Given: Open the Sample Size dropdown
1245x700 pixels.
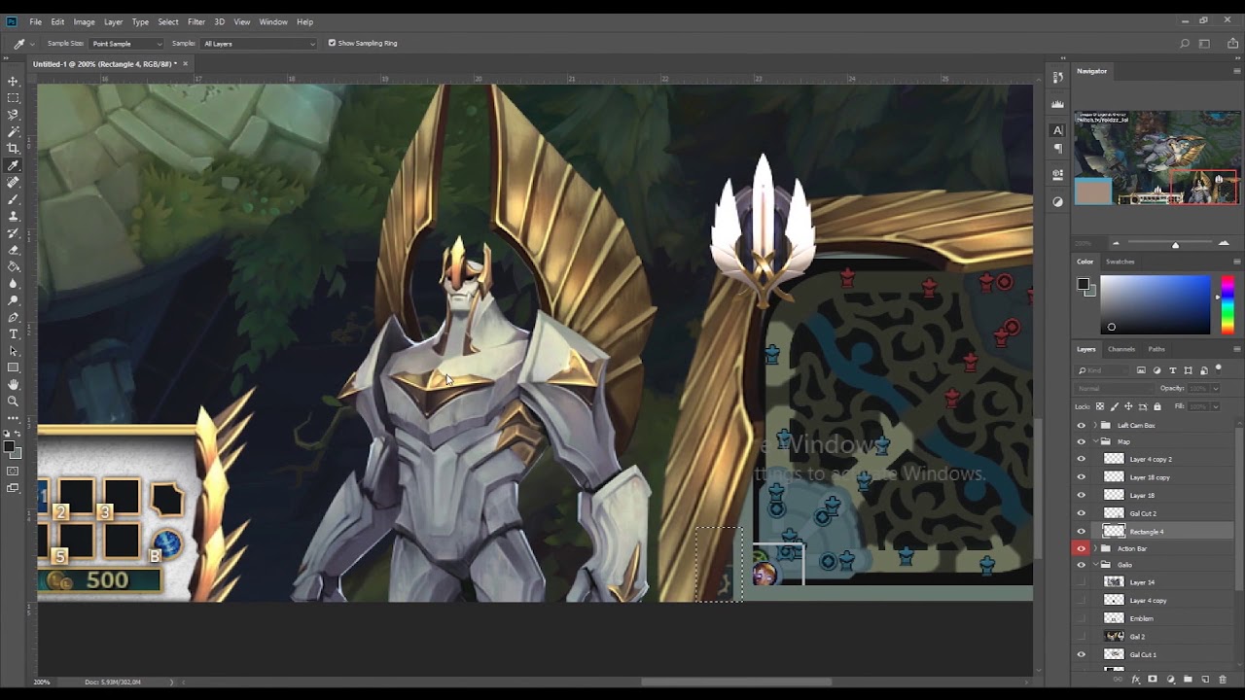Looking at the screenshot, I should (x=126, y=44).
